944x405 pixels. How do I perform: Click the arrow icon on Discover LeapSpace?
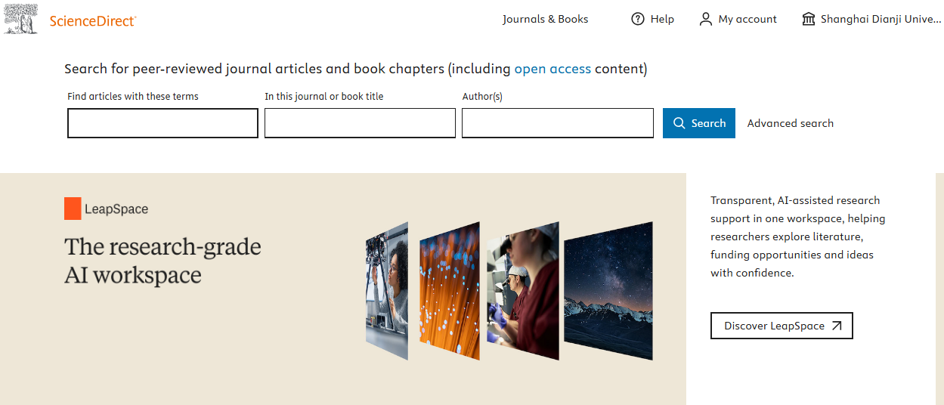tap(837, 326)
